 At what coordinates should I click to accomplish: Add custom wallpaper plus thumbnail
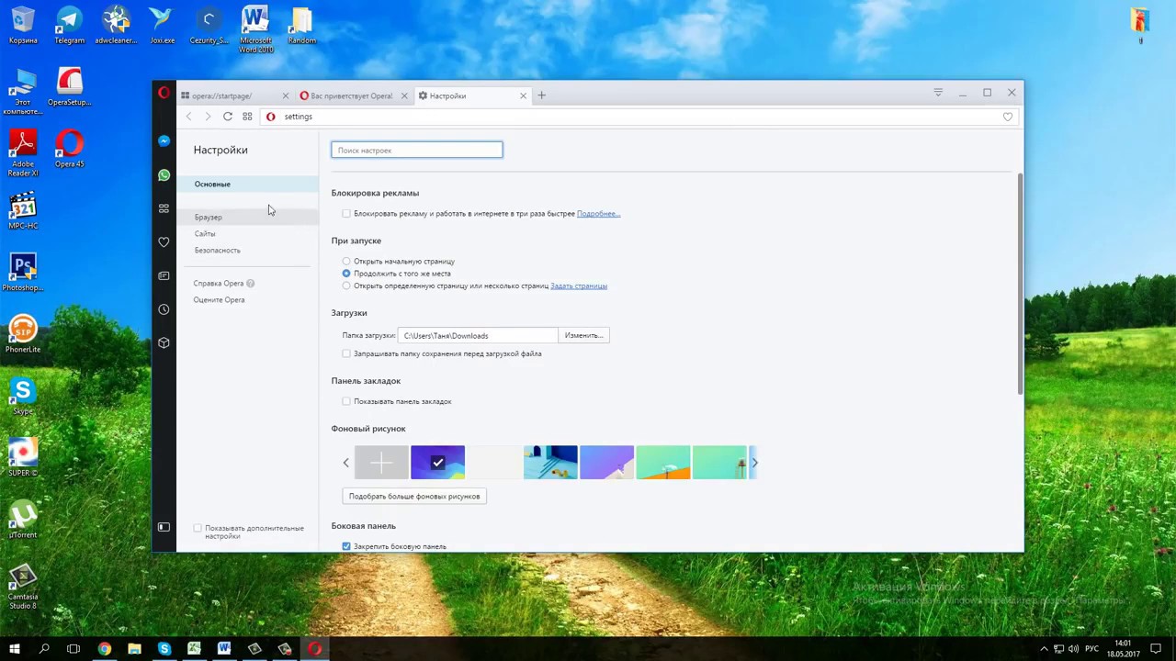tap(381, 463)
